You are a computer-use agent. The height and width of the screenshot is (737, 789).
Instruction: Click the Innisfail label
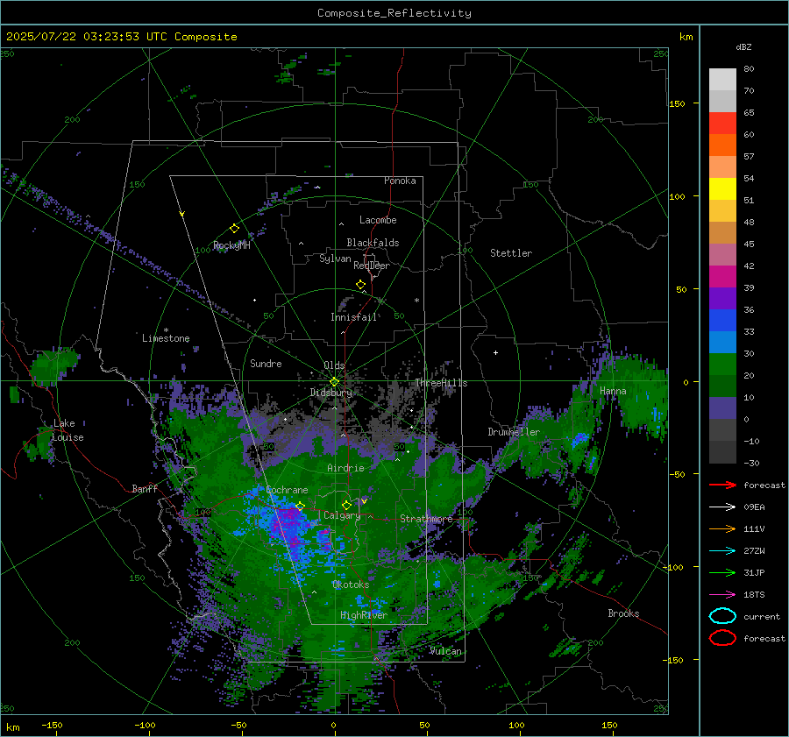tap(353, 317)
